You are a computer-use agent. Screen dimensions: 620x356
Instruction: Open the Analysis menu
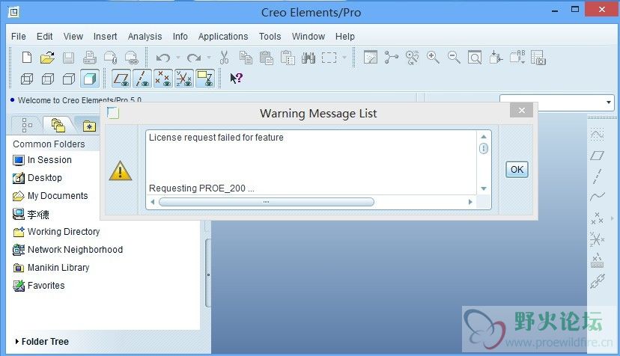click(x=145, y=37)
